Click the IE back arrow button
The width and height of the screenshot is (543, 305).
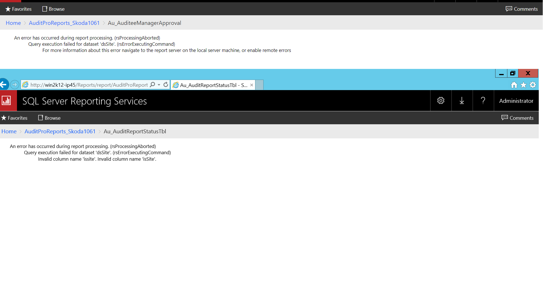tap(4, 84)
